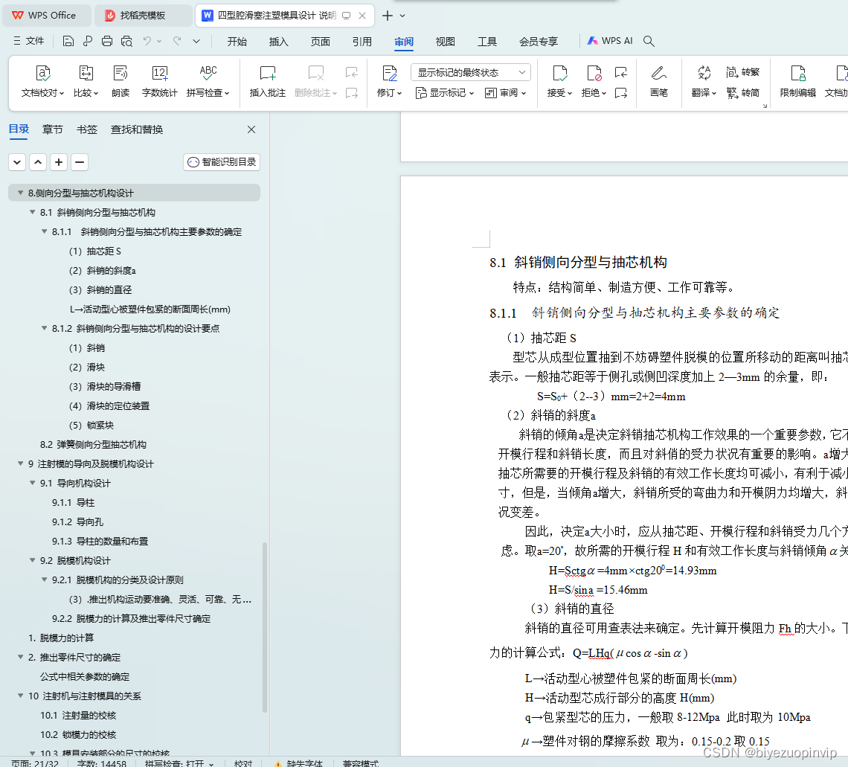
Task: Open the 工具 ribbon tab
Action: pos(486,42)
